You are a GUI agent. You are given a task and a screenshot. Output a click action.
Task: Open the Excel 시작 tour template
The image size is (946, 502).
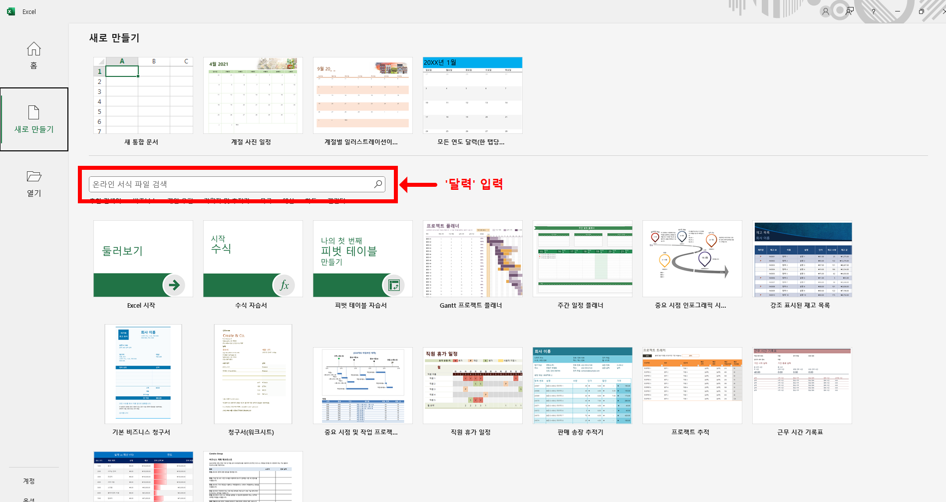coord(143,259)
